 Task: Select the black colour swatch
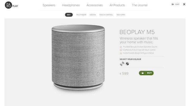127,64
